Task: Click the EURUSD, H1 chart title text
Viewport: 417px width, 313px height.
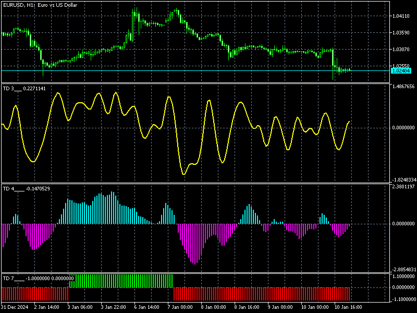Action: [x=40, y=5]
